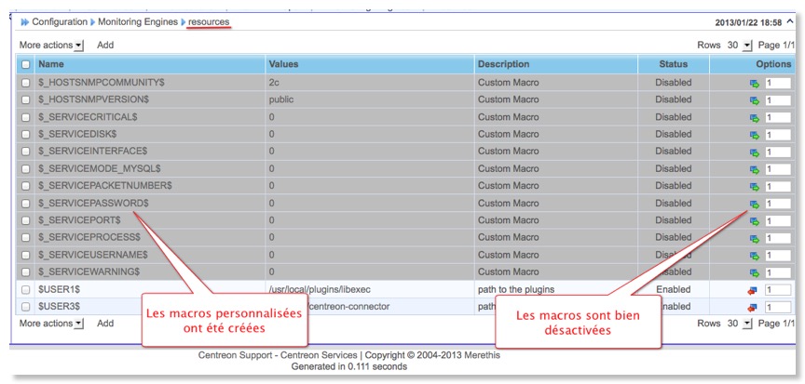805x384 pixels.
Task: Click duplicate icon for $_HOSTSNMPVERSION$ row
Action: click(754, 99)
